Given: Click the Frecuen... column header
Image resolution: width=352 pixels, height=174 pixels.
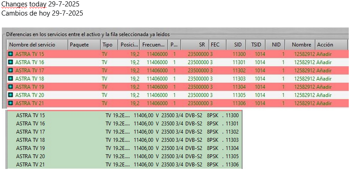Looking at the screenshot, I should click(x=154, y=45).
